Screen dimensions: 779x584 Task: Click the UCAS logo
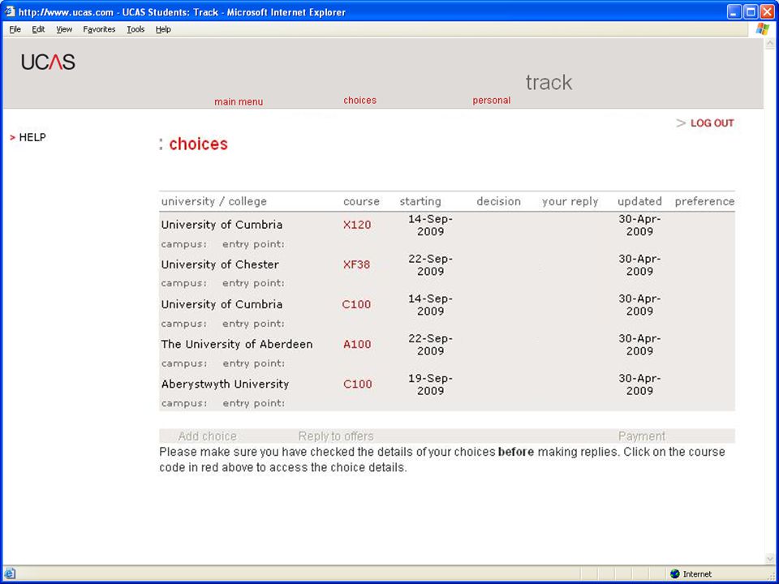(48, 62)
